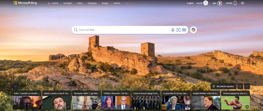Click the Accedi sign-in link
Image resolution: width=263 pixels, height=111 pixels.
tap(199, 3)
